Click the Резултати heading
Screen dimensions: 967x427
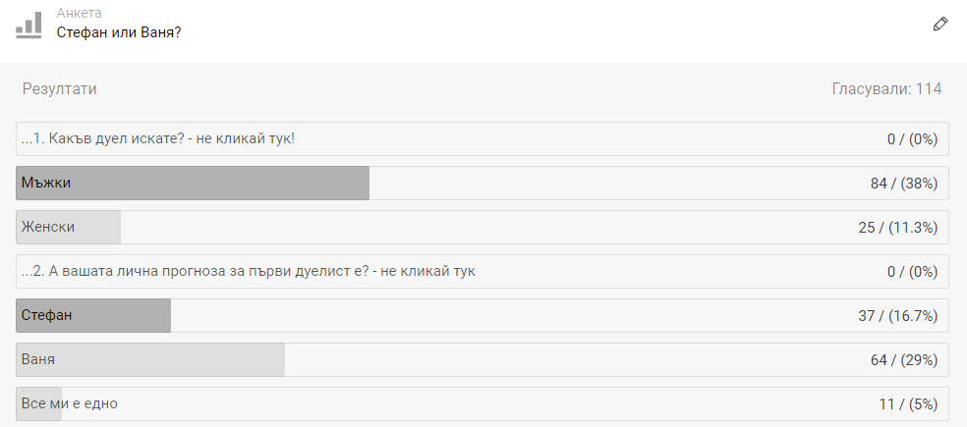pos(59,88)
